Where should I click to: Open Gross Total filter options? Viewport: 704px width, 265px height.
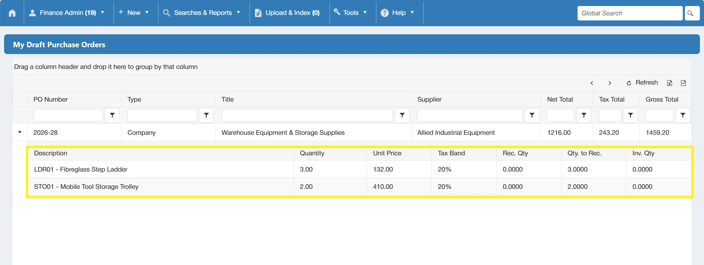coord(683,115)
